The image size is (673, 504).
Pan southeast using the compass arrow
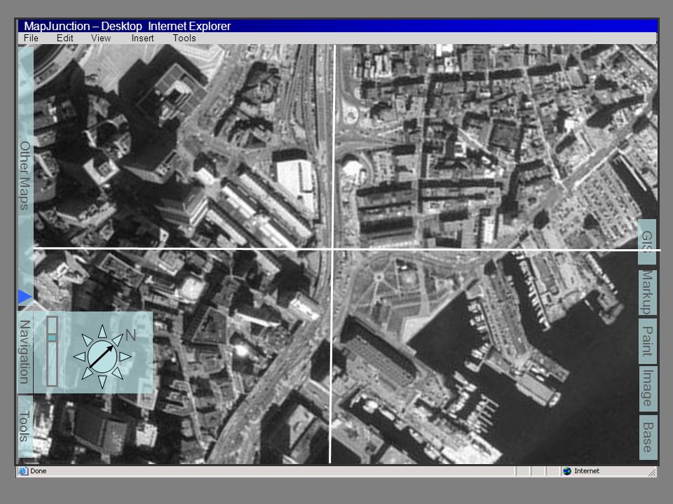118,373
